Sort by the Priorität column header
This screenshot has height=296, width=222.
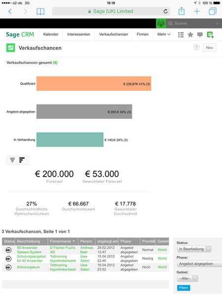148,241
